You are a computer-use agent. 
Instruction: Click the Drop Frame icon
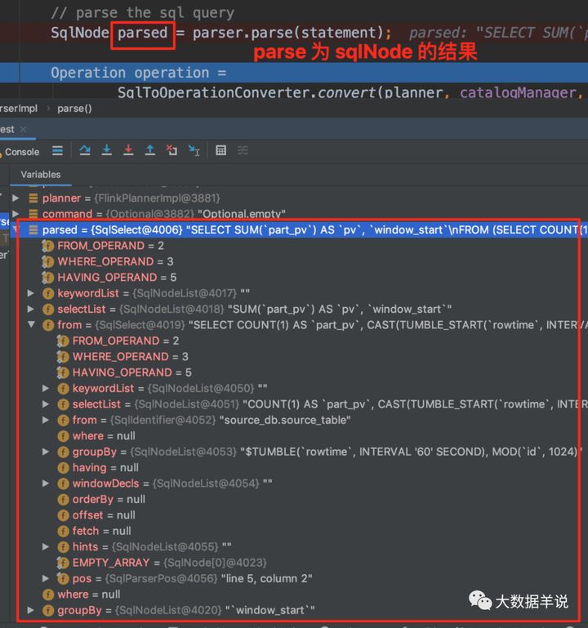[x=171, y=150]
